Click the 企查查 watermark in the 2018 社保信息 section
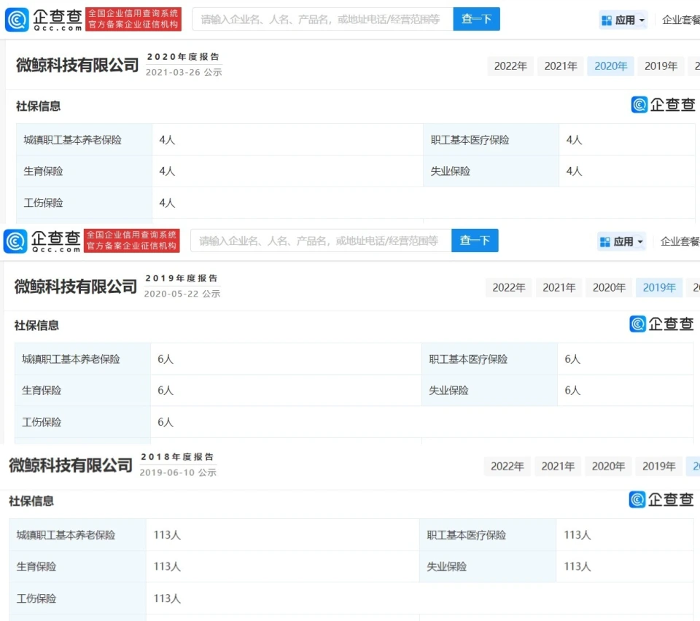The image size is (700, 621). [x=661, y=499]
